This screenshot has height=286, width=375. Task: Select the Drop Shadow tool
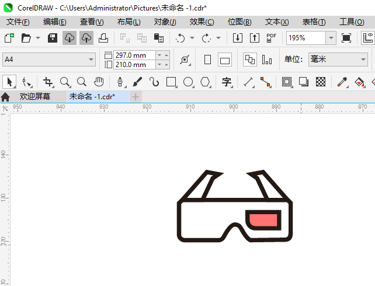click(x=304, y=82)
